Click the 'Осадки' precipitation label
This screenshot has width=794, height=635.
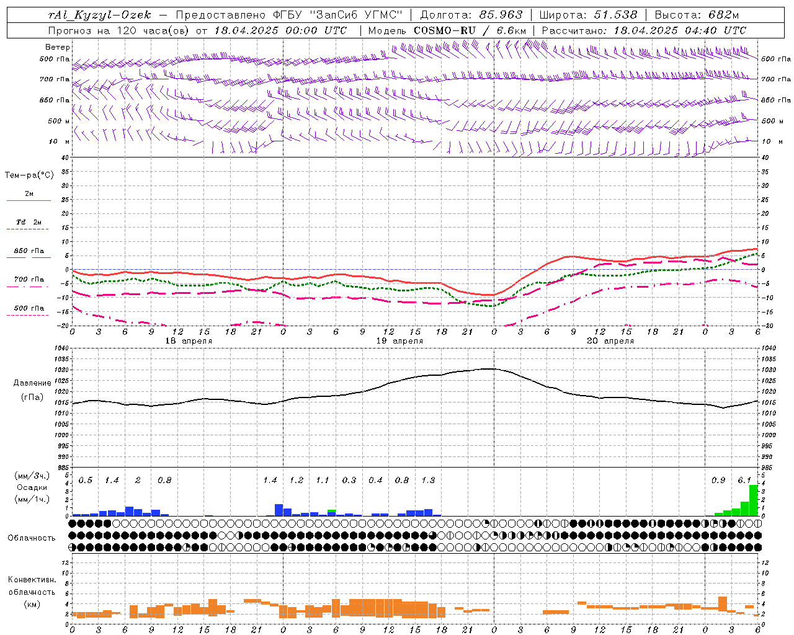(32, 487)
